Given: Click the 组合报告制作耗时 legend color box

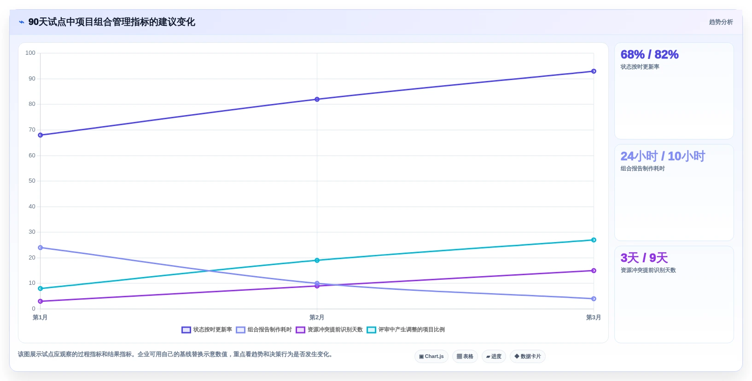Looking at the screenshot, I should point(240,330).
